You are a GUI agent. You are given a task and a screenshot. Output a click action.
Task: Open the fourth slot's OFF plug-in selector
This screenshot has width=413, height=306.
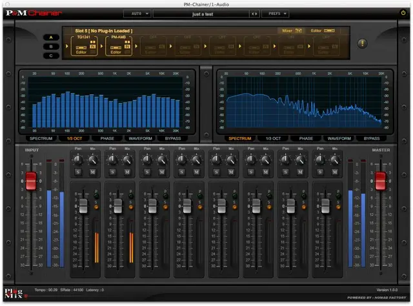(188, 37)
